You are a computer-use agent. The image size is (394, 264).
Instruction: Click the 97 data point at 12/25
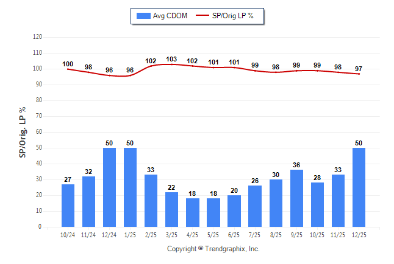click(x=359, y=74)
